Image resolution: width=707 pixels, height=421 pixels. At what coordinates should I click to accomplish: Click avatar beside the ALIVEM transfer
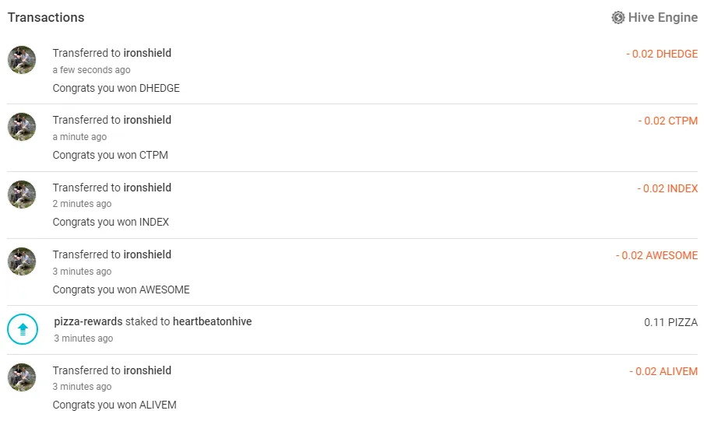coord(22,377)
